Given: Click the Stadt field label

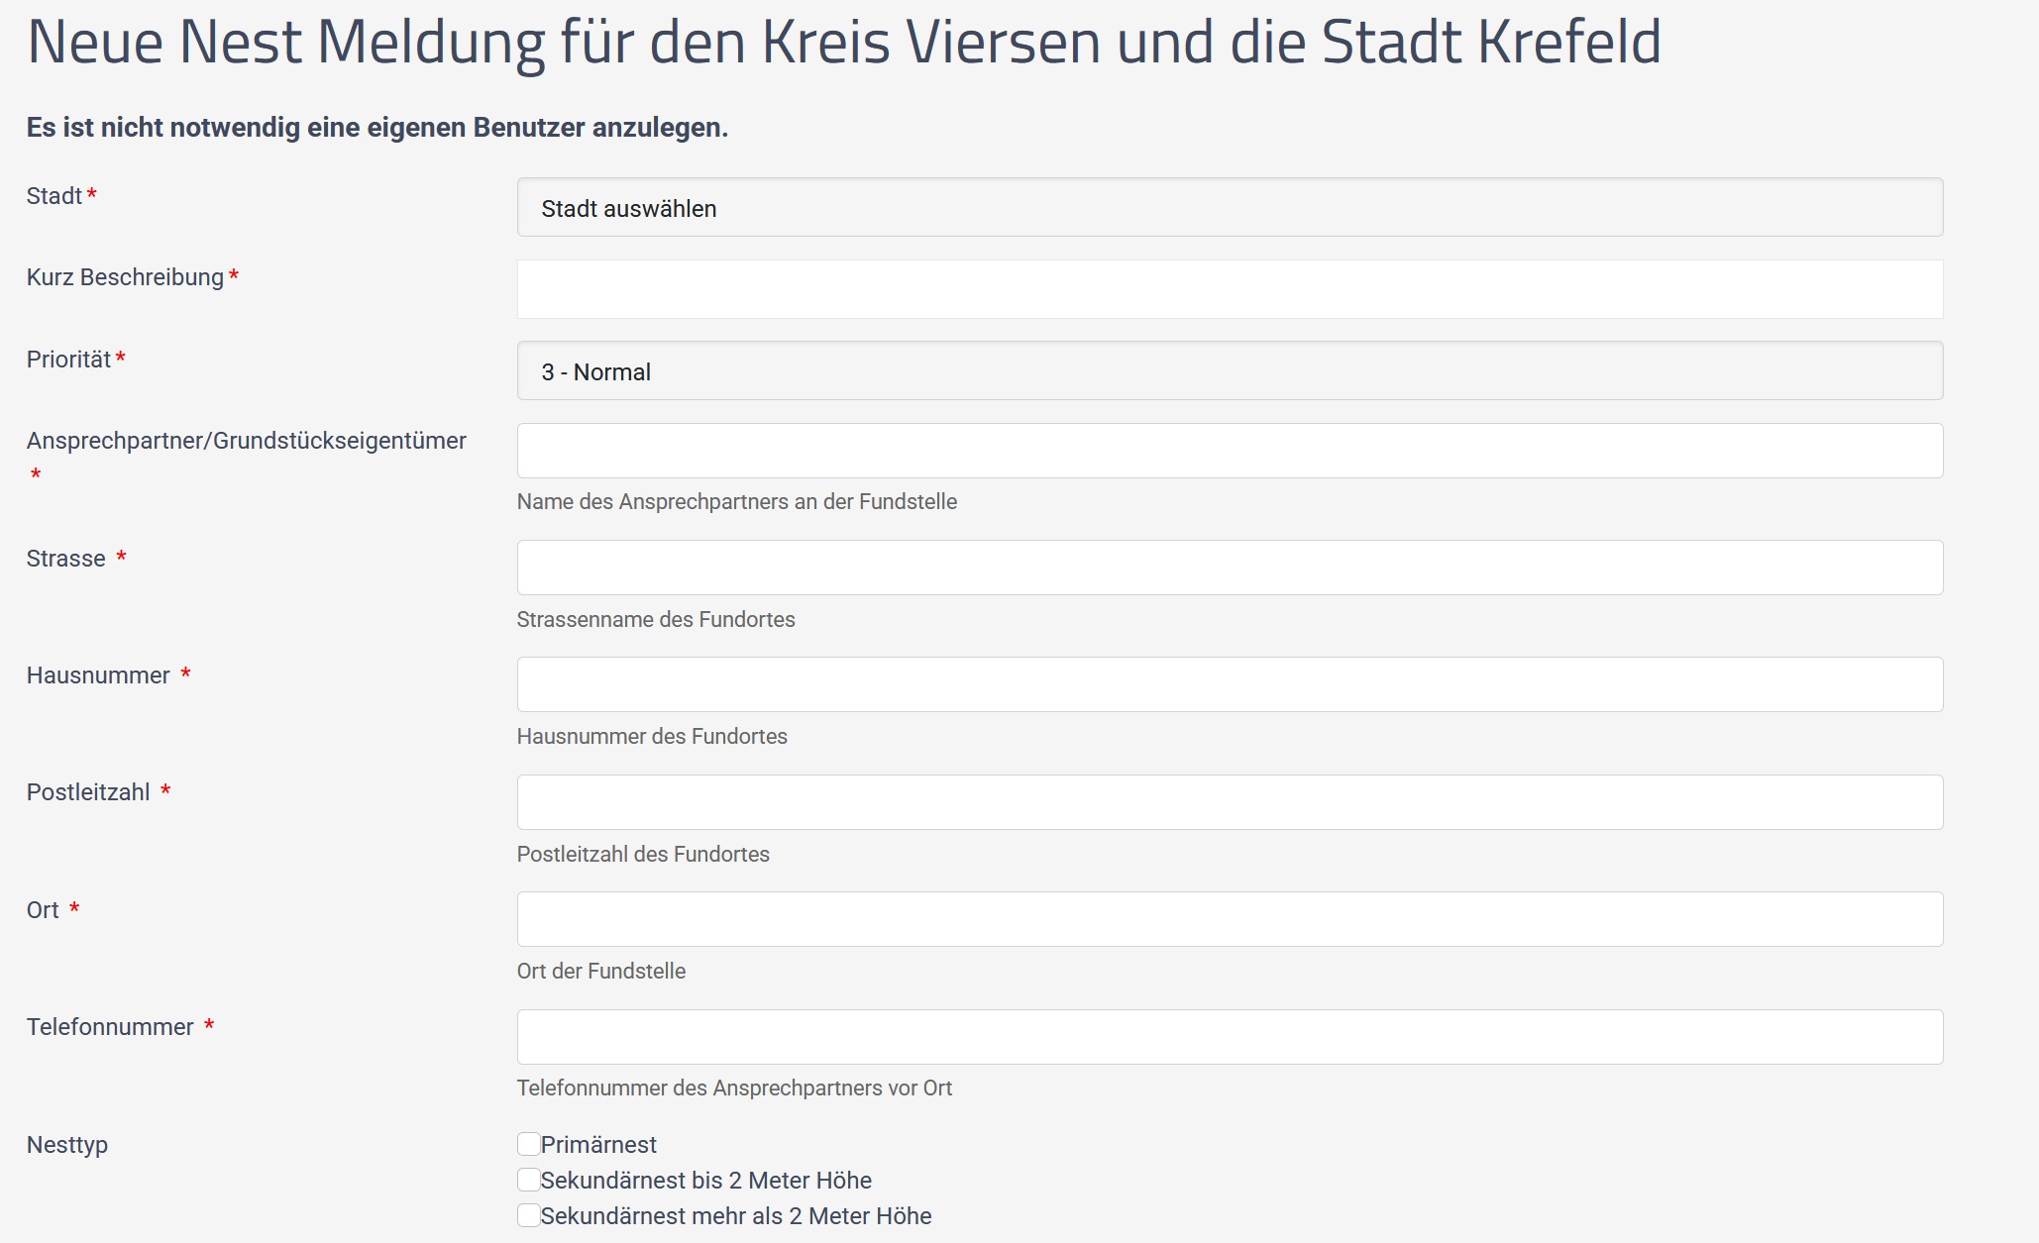Looking at the screenshot, I should 54,196.
